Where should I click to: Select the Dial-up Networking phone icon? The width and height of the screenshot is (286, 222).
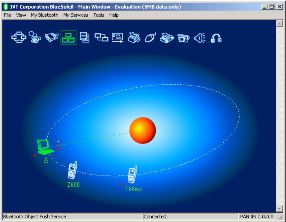pyautogui.click(x=35, y=37)
